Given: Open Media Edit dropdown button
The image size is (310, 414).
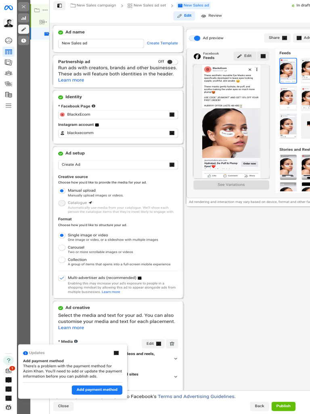Looking at the screenshot, I should [153, 344].
